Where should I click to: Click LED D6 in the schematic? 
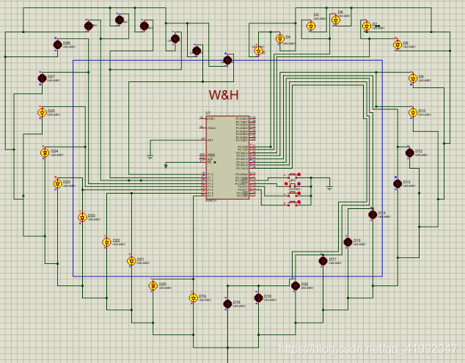pos(336,20)
